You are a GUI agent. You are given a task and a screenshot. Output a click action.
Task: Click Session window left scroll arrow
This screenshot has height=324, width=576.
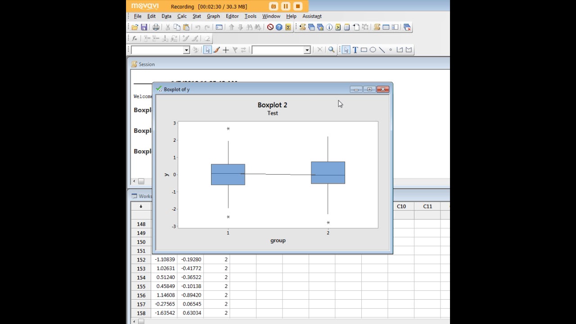tap(134, 181)
